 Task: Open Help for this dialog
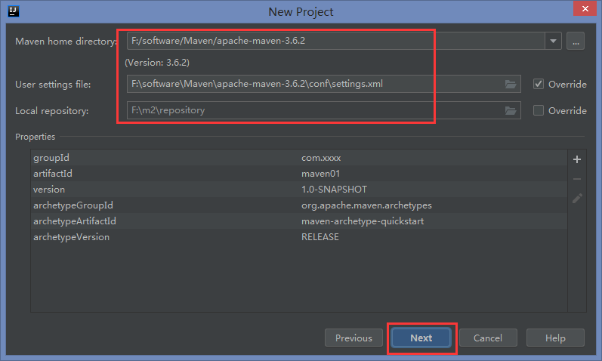[555, 338]
